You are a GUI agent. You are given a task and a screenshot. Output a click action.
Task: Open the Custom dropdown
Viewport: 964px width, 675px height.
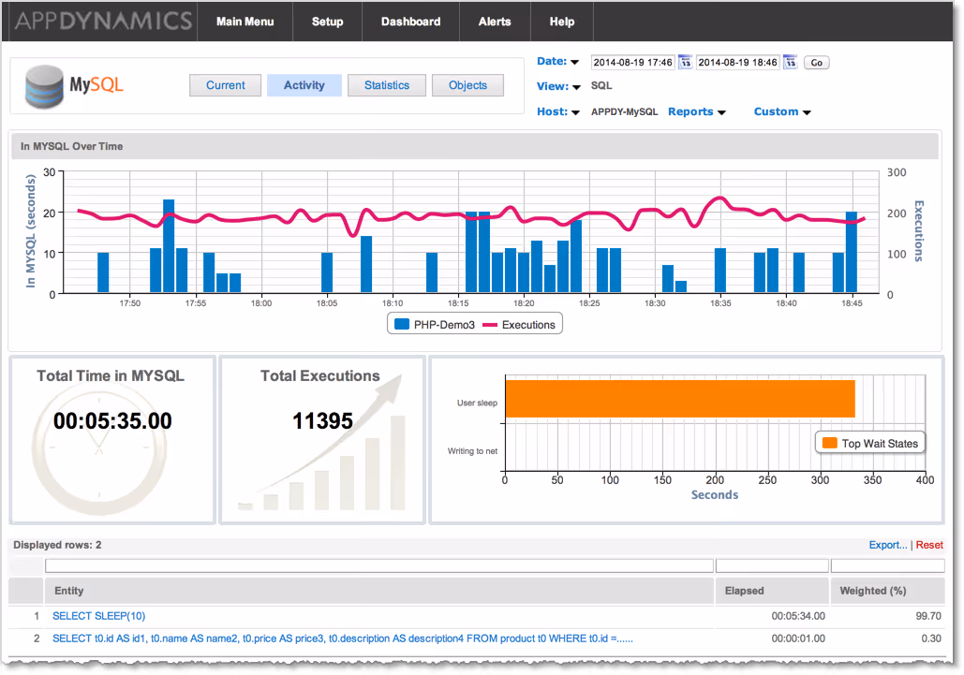pos(782,111)
